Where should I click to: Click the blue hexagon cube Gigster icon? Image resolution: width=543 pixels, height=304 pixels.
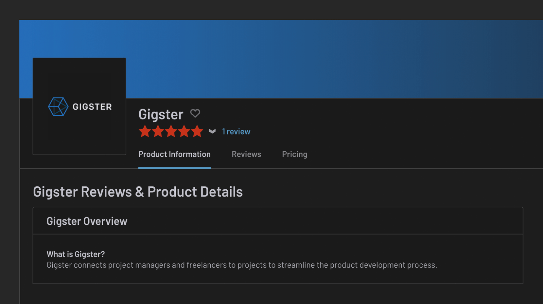click(58, 106)
